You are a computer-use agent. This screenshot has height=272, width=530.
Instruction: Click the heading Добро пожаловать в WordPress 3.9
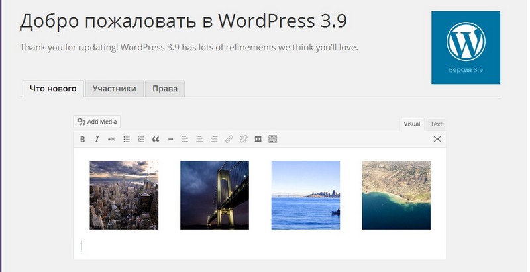(184, 21)
